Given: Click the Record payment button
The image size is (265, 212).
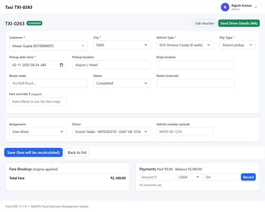Looking at the screenshot, I should coord(248,177).
